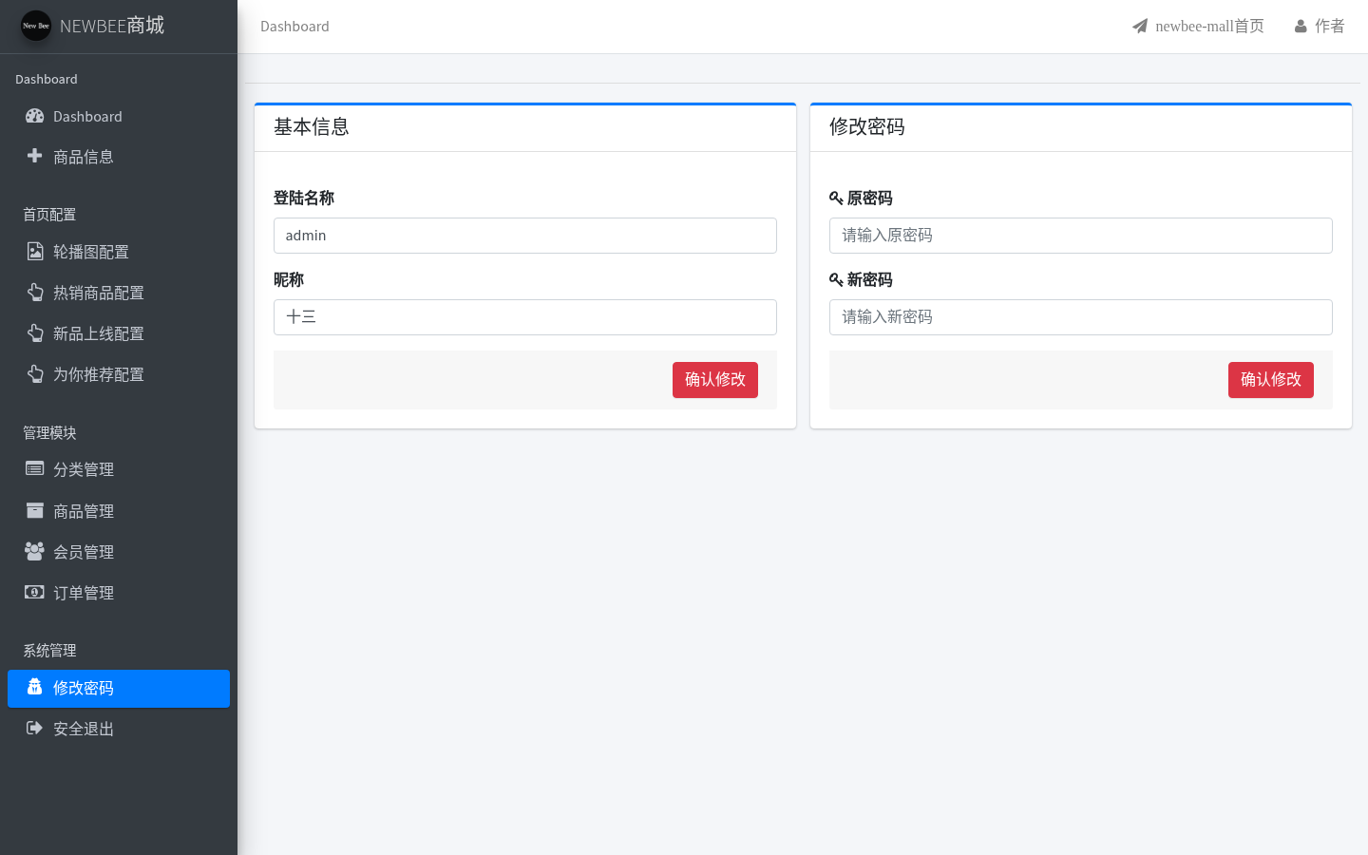Select 为你推荐配置 in sidebar

coord(119,374)
